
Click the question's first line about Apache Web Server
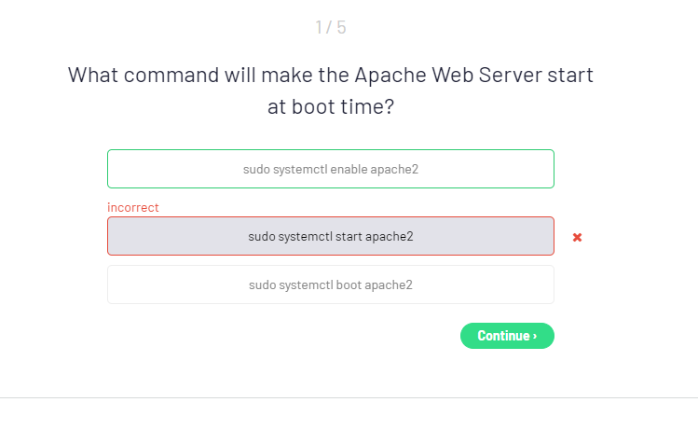click(331, 75)
